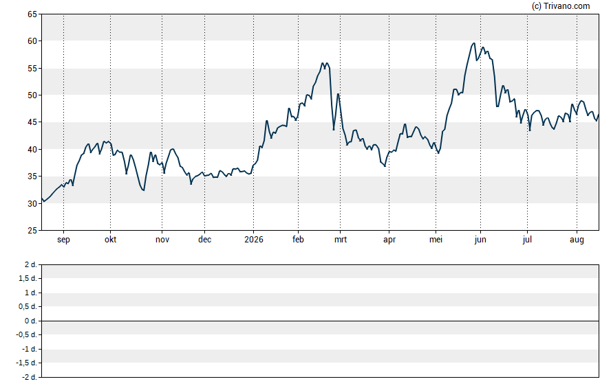The width and height of the screenshot is (611, 388).
Task: Select the 'jul' month label
Action: click(x=527, y=240)
